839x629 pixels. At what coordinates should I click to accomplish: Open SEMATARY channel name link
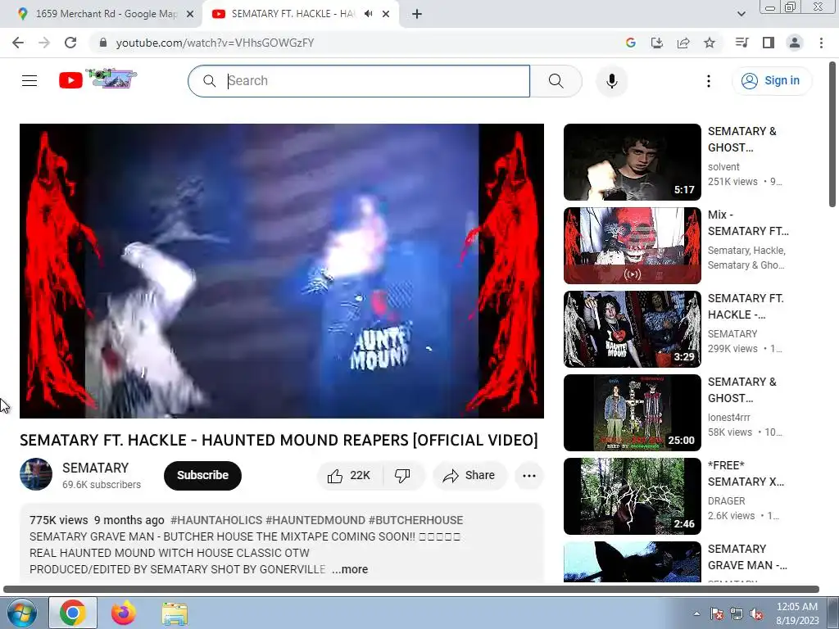pos(95,468)
